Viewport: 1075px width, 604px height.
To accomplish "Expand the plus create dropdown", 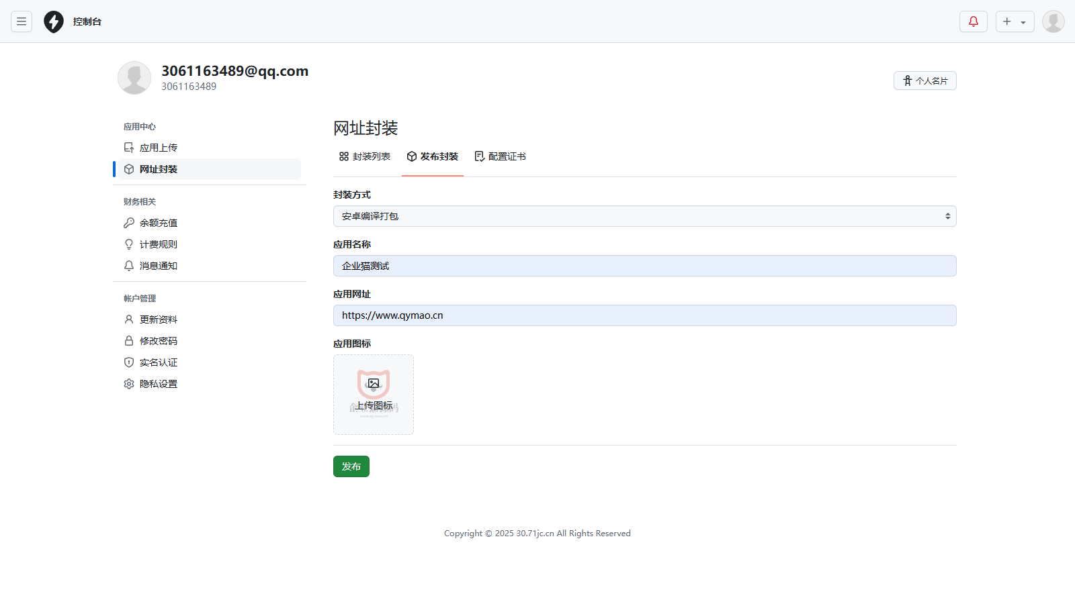I will (1015, 21).
